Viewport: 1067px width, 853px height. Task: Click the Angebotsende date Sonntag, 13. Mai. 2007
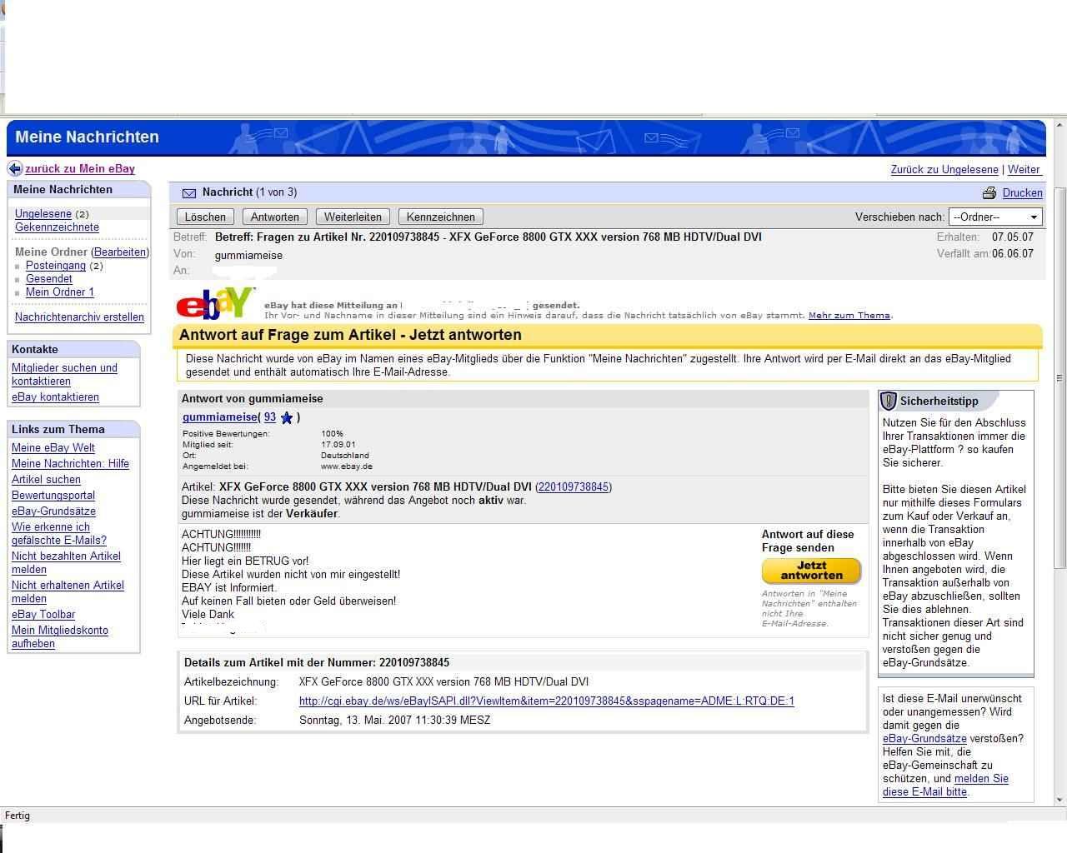[394, 721]
